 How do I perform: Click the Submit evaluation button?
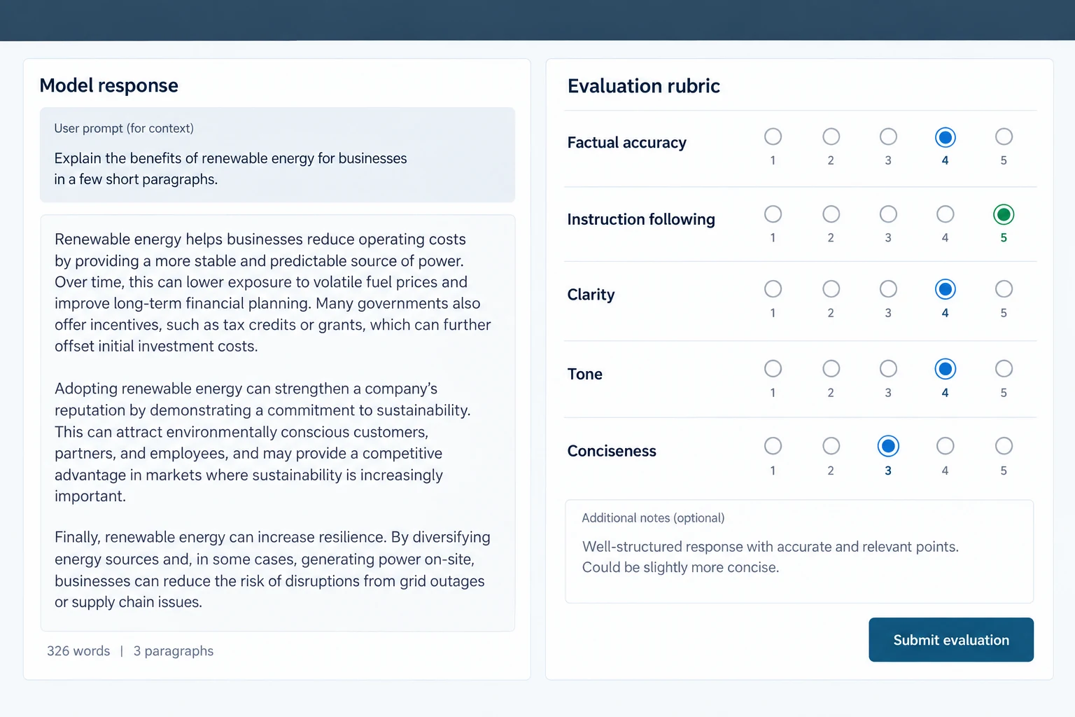pos(951,640)
